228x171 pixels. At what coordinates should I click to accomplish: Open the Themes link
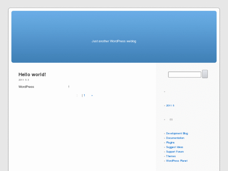(x=171, y=156)
